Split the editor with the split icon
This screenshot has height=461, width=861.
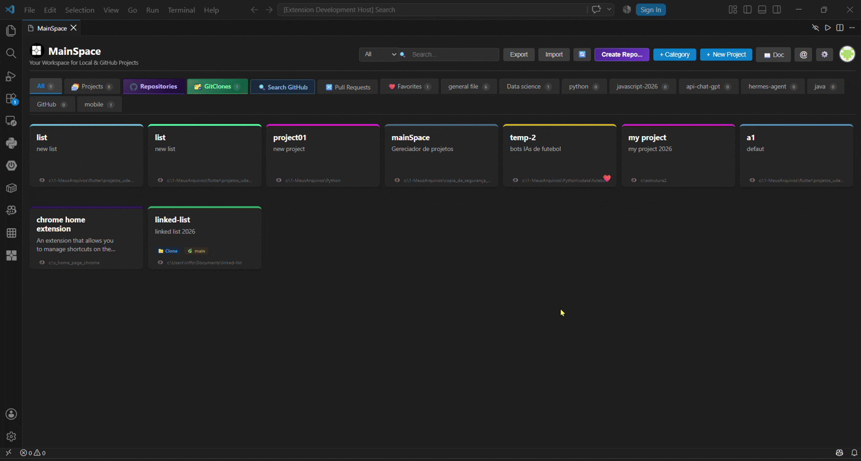(839, 28)
